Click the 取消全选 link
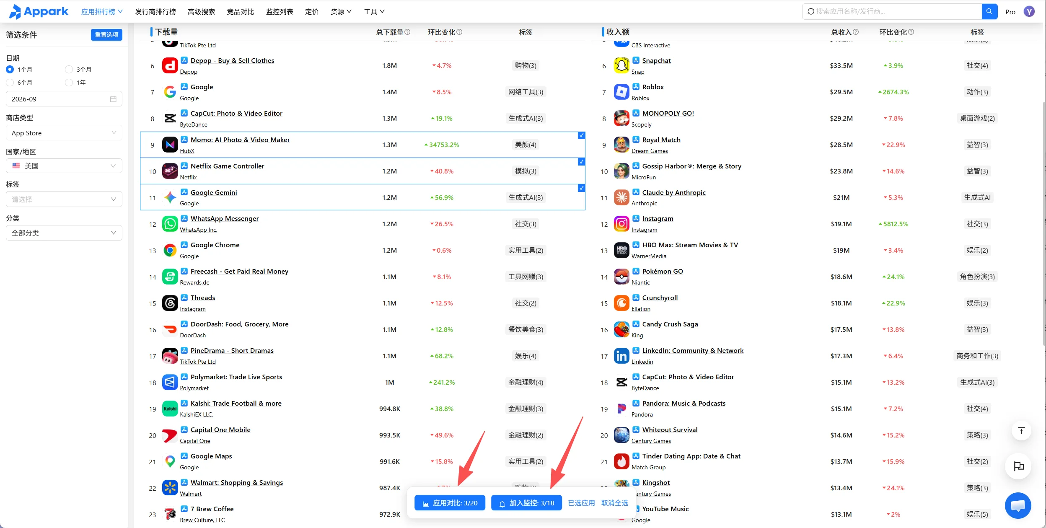Viewport: 1046px width, 528px height. click(615, 503)
